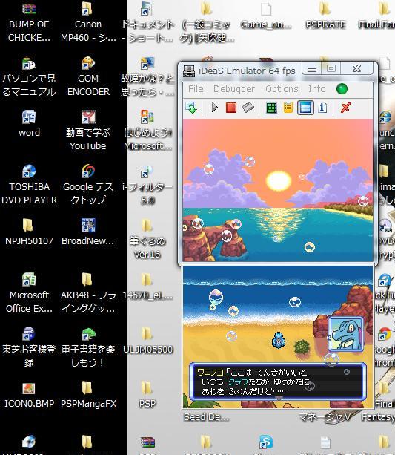Open the NPJH50107 folder
Screen dimensions: 395x455
(29, 232)
